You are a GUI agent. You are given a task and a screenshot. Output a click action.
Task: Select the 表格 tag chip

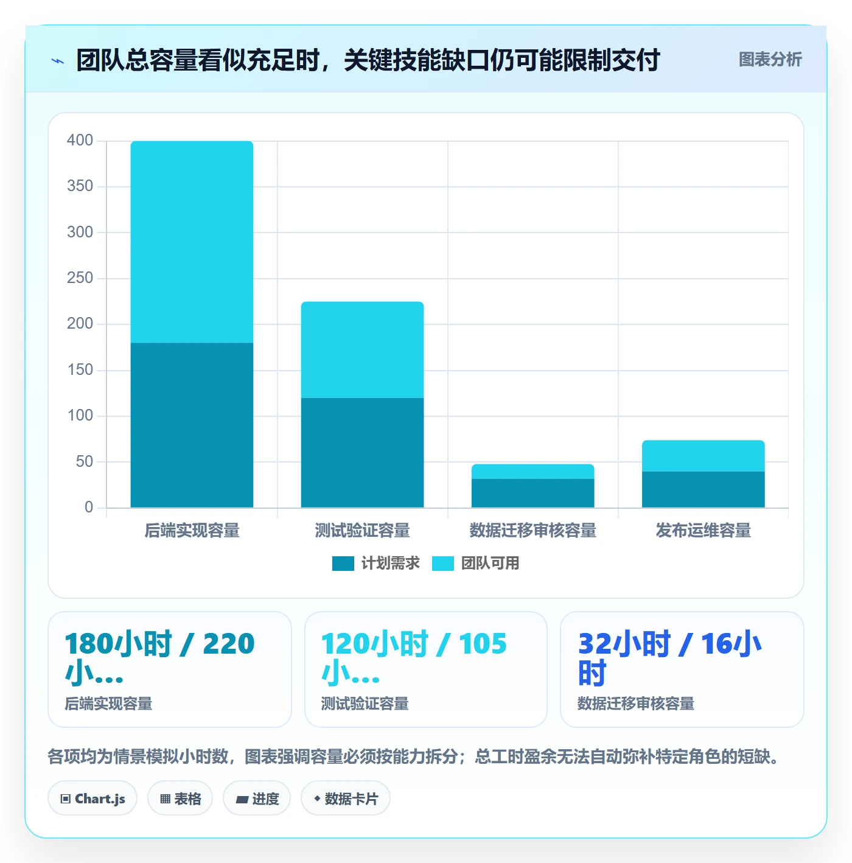pyautogui.click(x=180, y=798)
